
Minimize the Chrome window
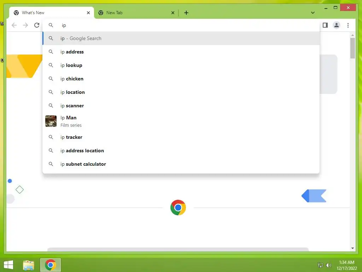[326, 8]
